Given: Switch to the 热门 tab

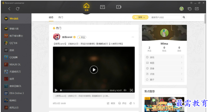Looking at the screenshot, I should tap(61, 17).
